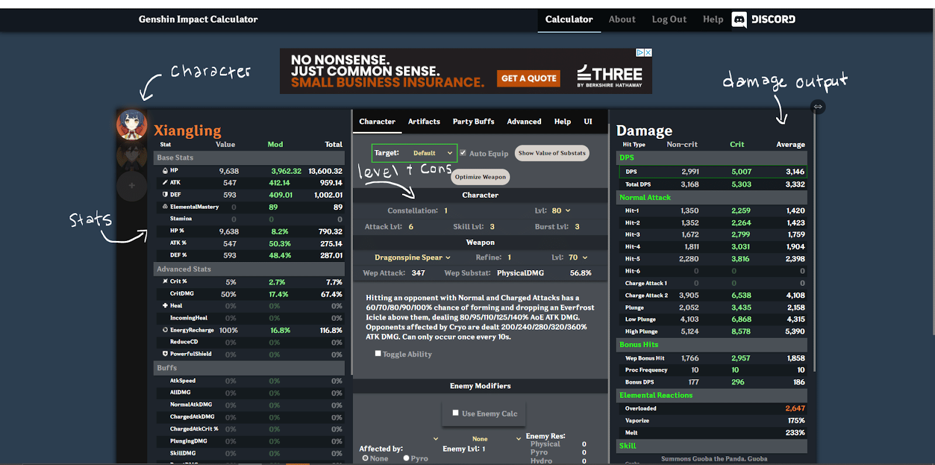This screenshot has width=935, height=465.
Task: Edit the weapon Refine value
Action: (x=509, y=257)
